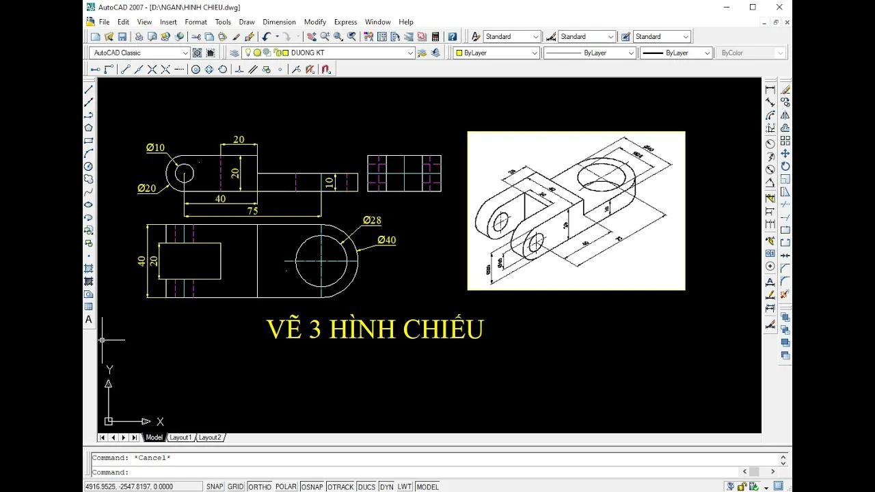Select the Line draw tool

89,90
